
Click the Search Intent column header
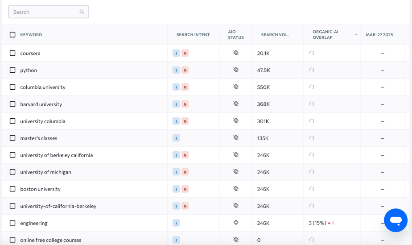click(x=193, y=35)
